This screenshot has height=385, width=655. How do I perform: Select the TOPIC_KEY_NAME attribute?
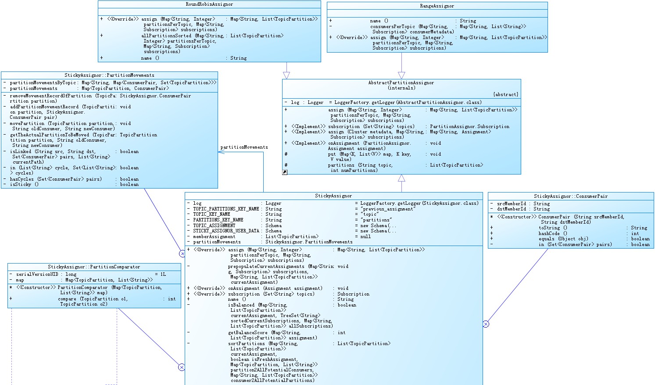[282, 214]
